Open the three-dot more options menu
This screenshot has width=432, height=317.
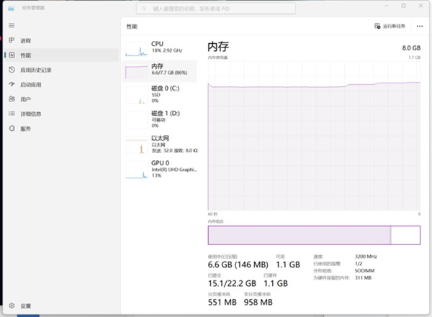coord(419,26)
